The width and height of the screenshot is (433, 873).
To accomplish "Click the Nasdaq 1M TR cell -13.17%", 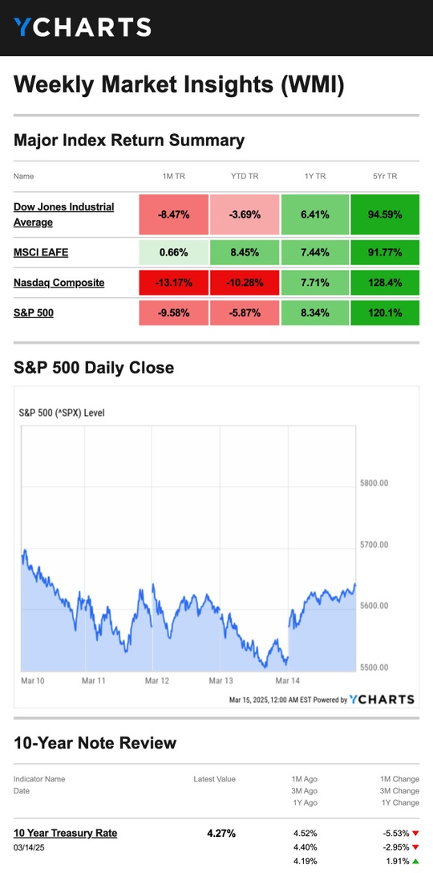I will tap(174, 282).
